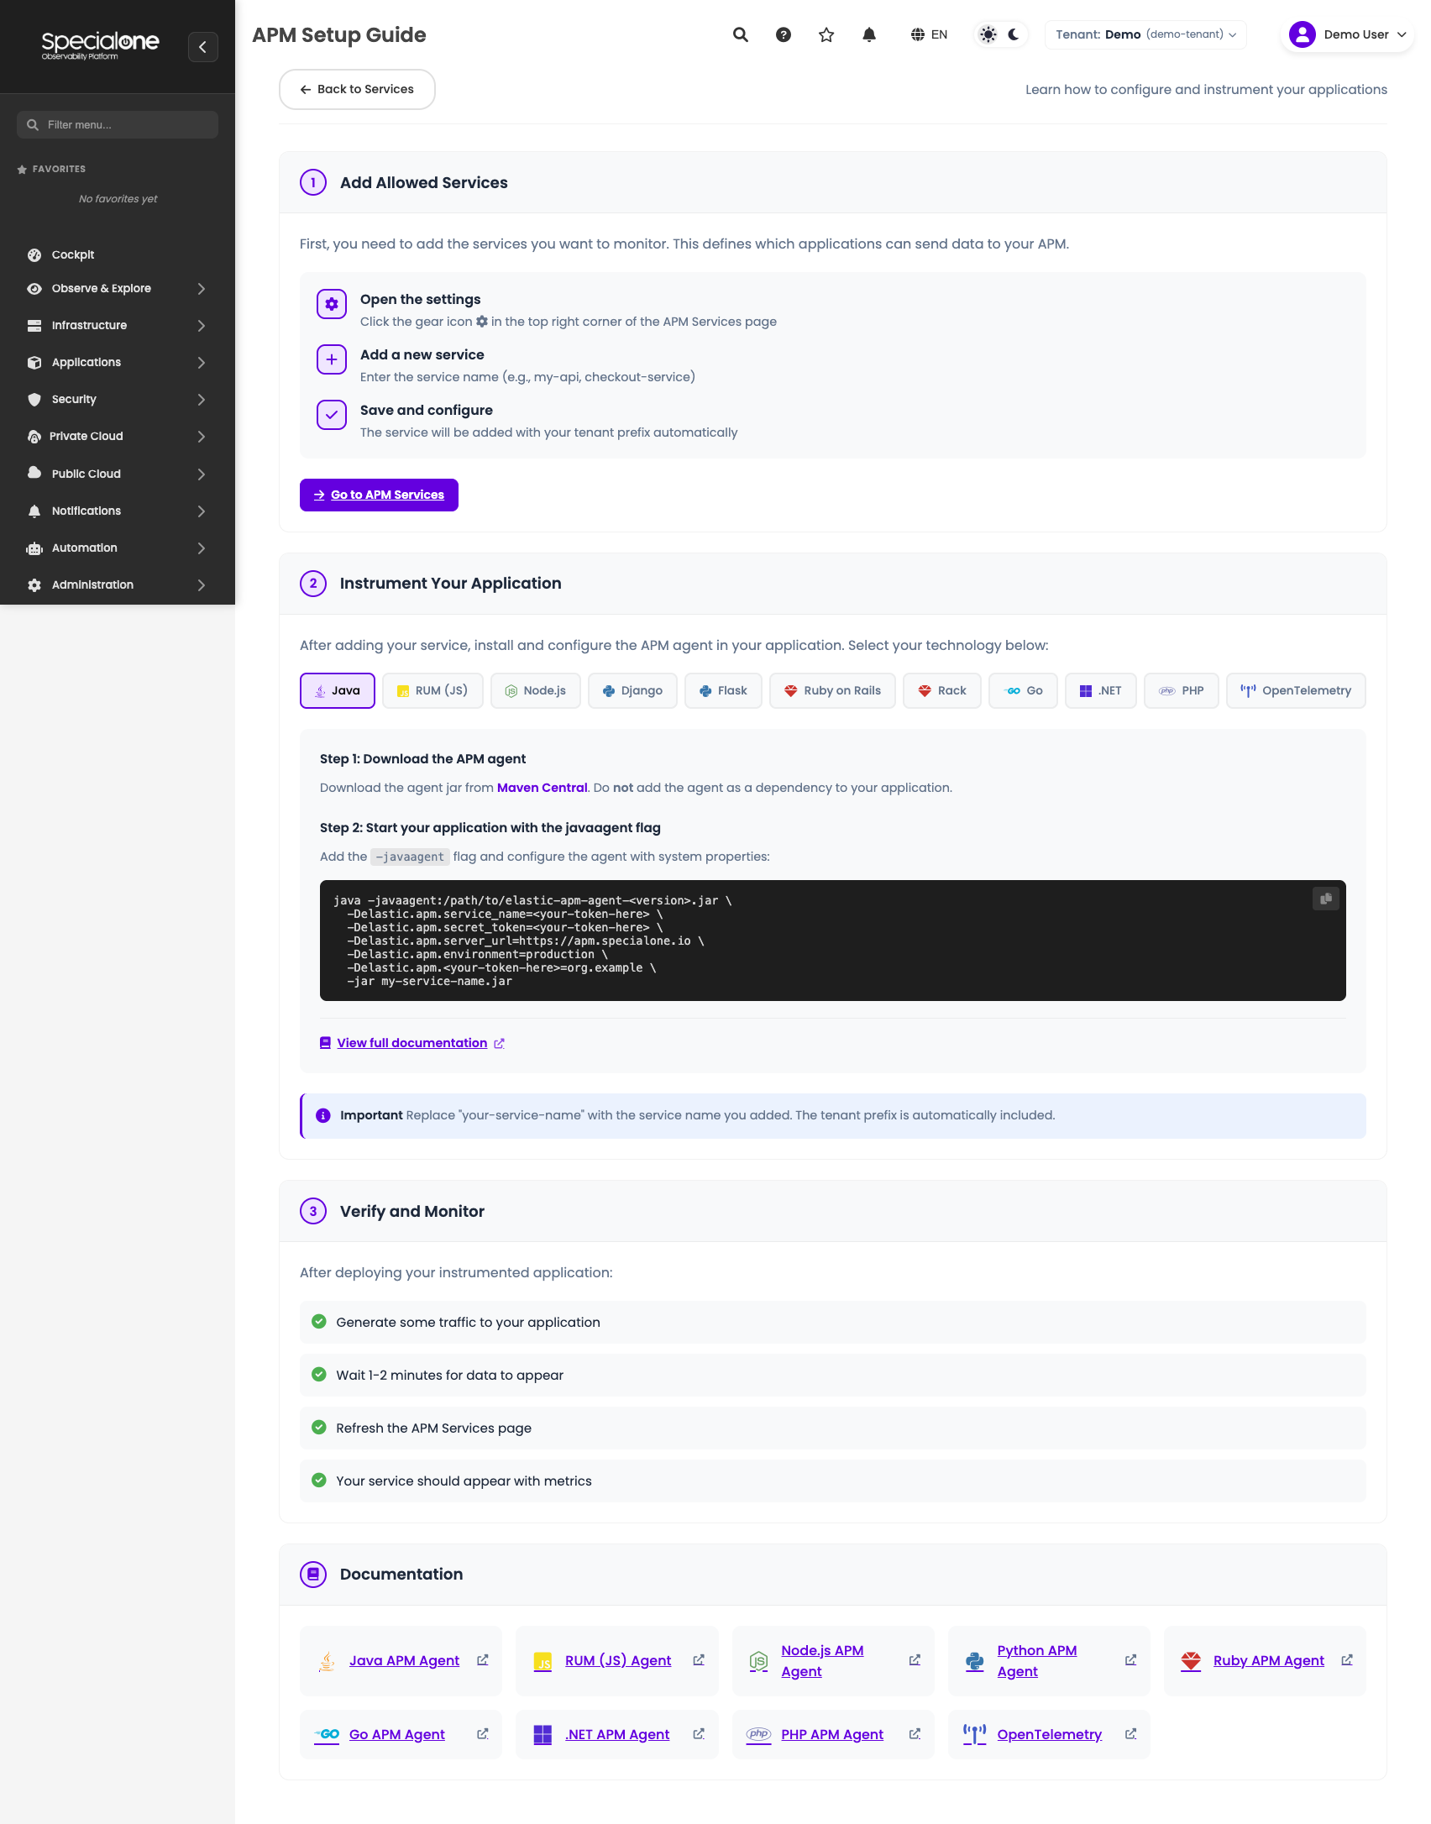Expand Automation menu
The image size is (1431, 1824).
(118, 548)
